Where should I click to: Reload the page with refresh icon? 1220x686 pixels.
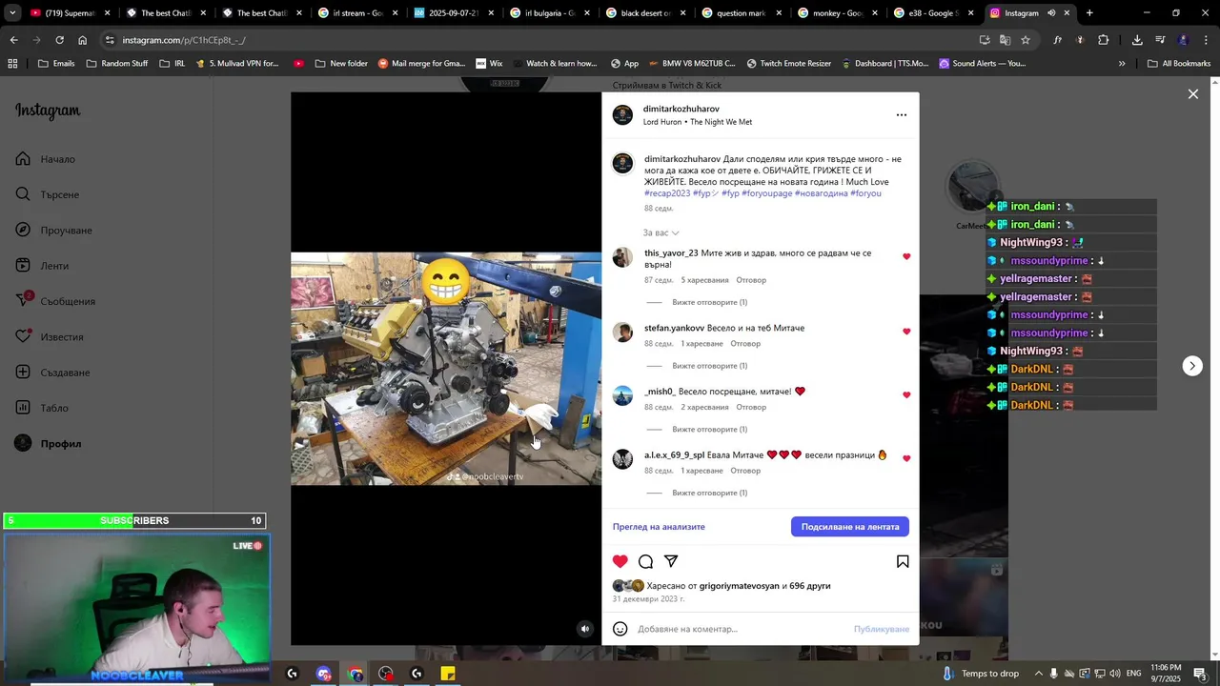click(59, 40)
